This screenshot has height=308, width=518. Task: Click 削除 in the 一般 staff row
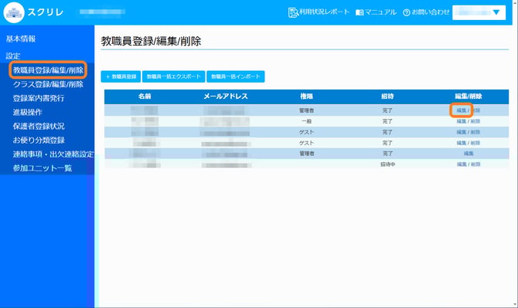tap(475, 121)
